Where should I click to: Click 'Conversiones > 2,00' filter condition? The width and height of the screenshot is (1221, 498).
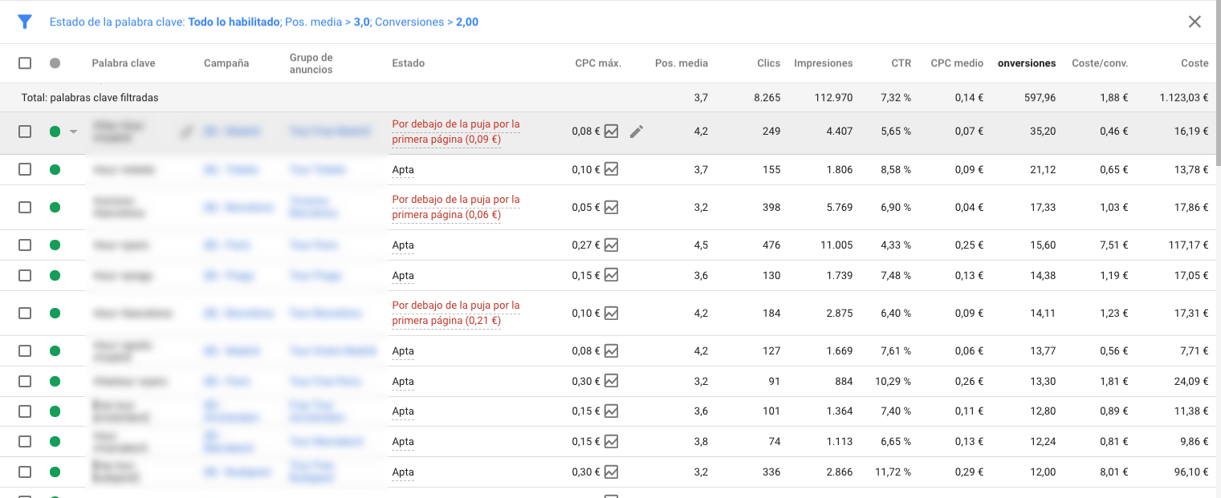pos(426,22)
